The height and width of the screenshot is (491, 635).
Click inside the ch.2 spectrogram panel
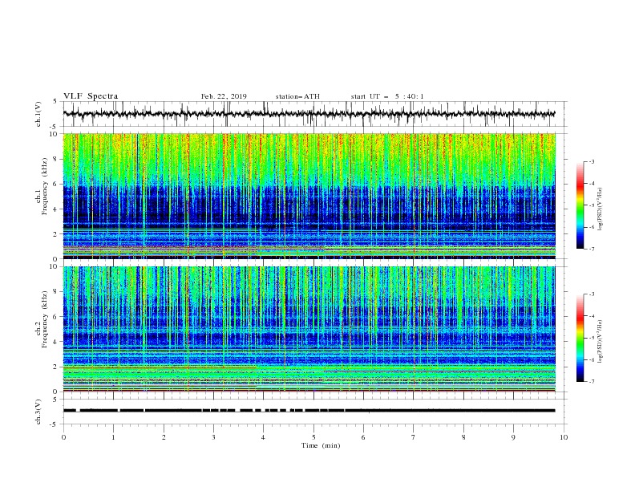click(x=309, y=329)
